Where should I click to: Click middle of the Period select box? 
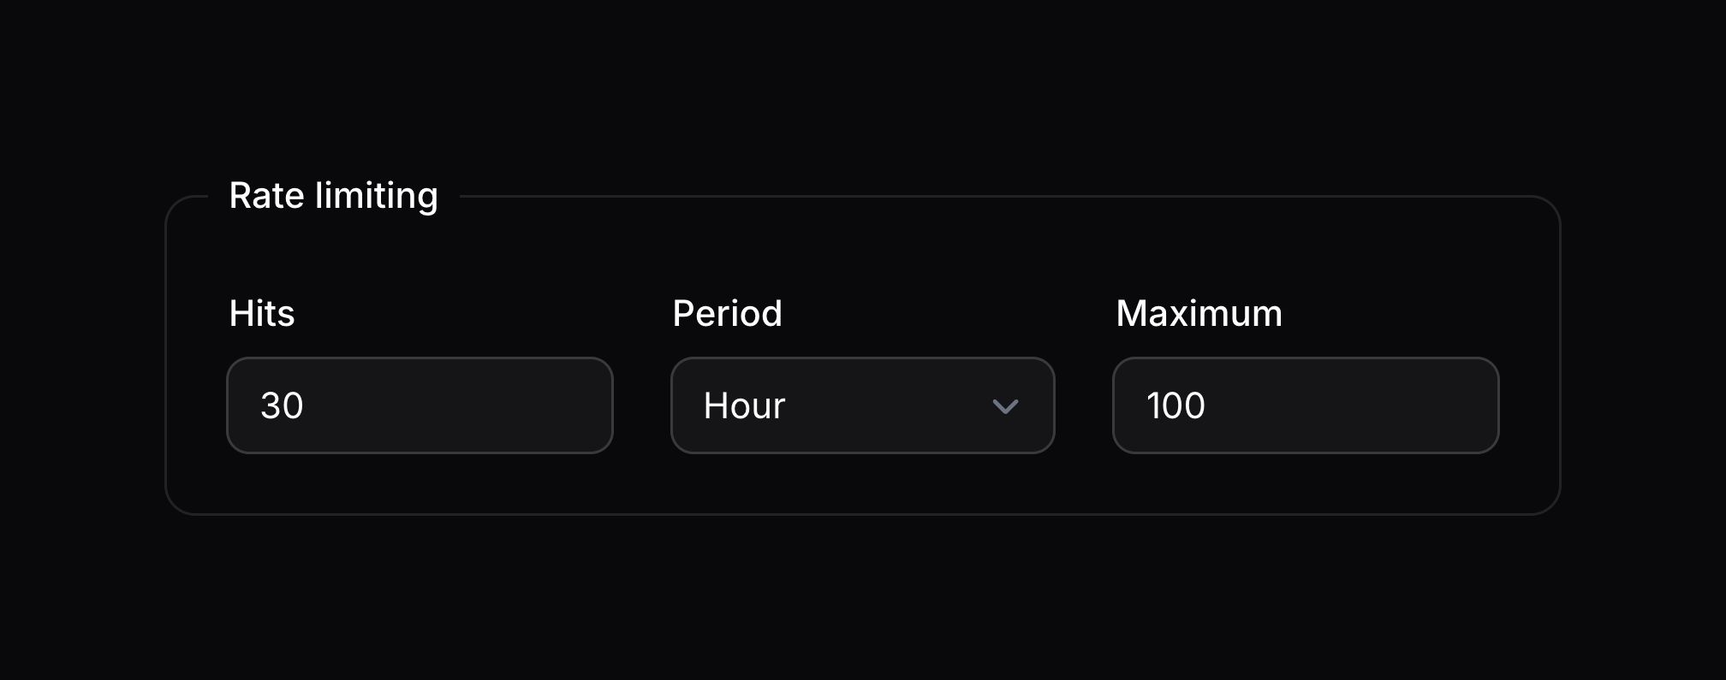[x=862, y=405]
